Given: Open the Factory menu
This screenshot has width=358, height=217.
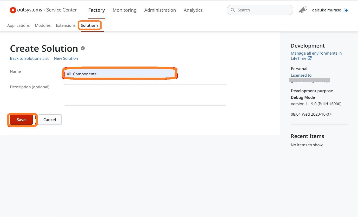Looking at the screenshot, I should coord(96,10).
